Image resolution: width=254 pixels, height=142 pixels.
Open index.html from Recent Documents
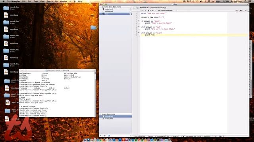tap(115, 119)
